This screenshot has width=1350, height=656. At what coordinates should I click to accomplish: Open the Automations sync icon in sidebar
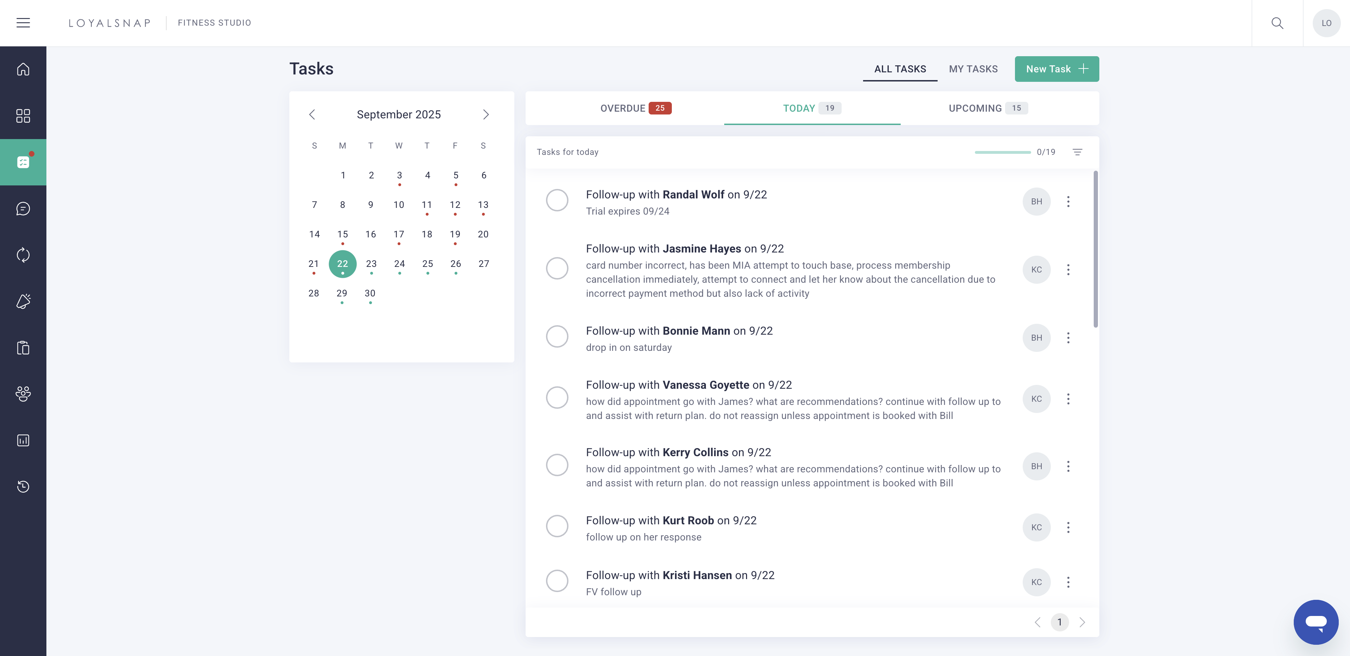23,255
